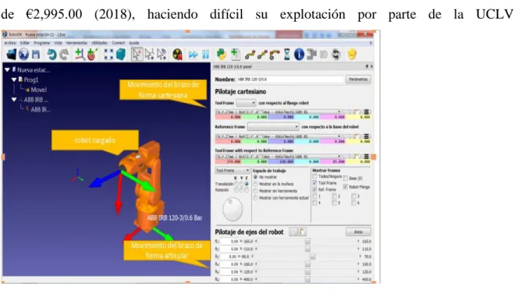Add a new robot program
515x290 pixels.
point(235,54)
